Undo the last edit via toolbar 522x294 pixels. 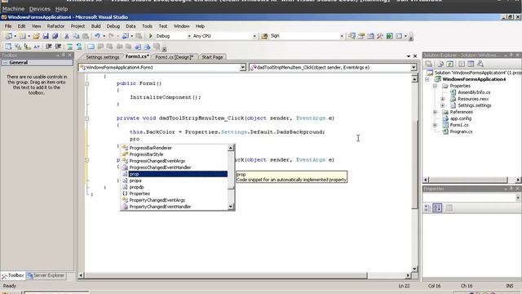(x=97, y=36)
